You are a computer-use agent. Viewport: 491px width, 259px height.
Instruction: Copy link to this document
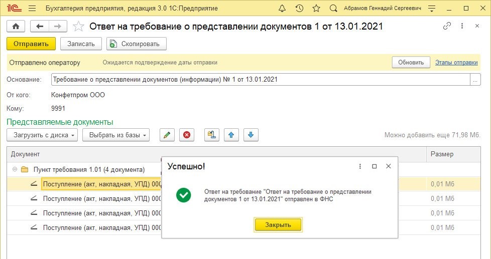pyautogui.click(x=447, y=26)
